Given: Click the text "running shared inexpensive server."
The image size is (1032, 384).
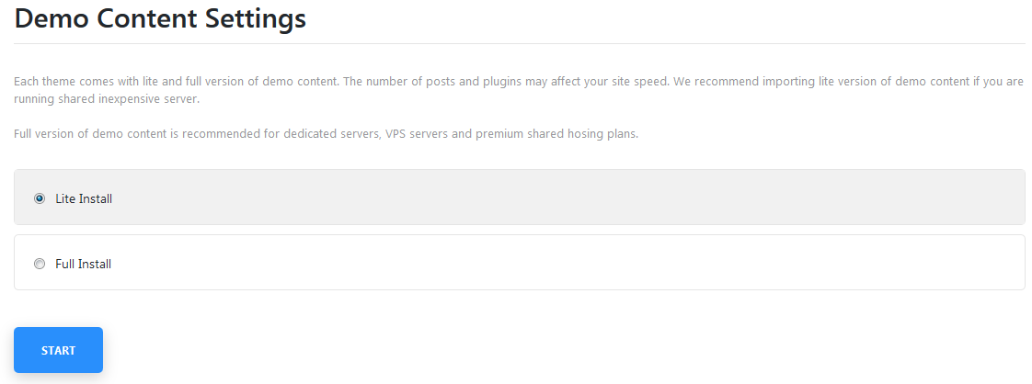Looking at the screenshot, I should click(107, 100).
